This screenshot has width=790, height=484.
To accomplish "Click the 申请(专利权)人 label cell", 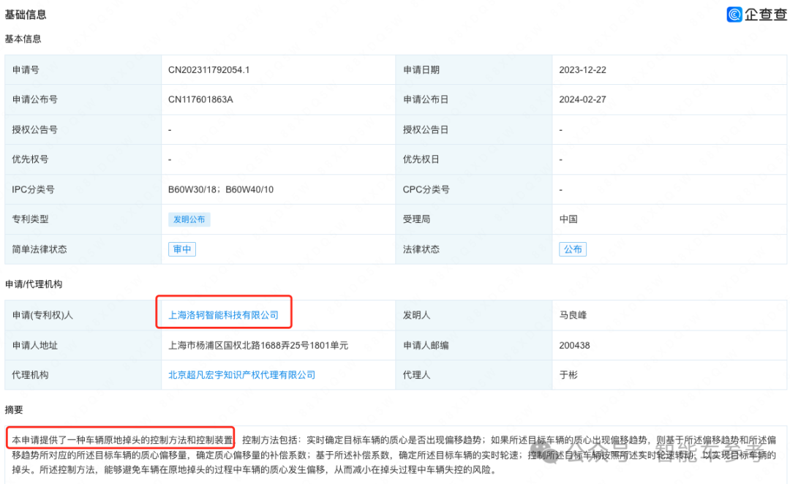I will [x=83, y=315].
